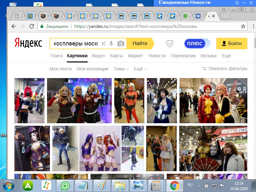The image size is (256, 192).
Task: Change the RU input language
Action: [190, 185]
